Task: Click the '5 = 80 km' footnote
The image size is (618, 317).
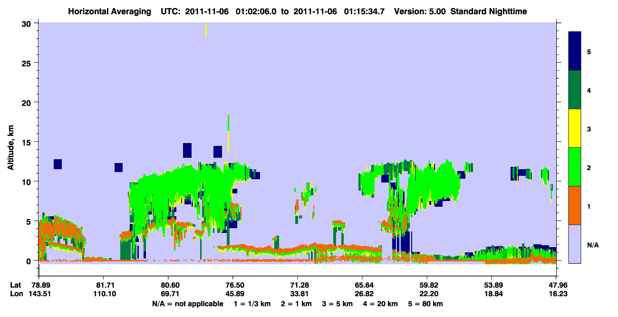Action: [x=425, y=304]
